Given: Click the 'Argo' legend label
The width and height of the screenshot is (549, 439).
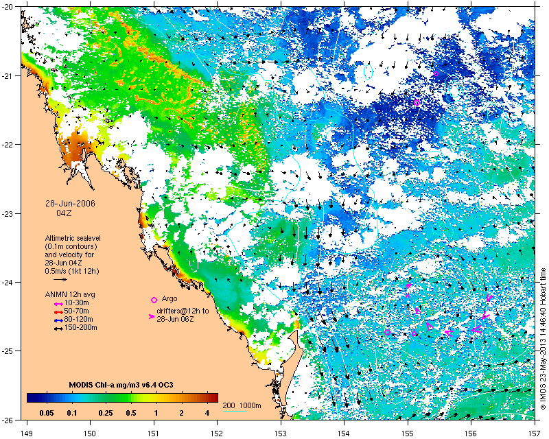Looking at the screenshot, I should pyautogui.click(x=169, y=299).
